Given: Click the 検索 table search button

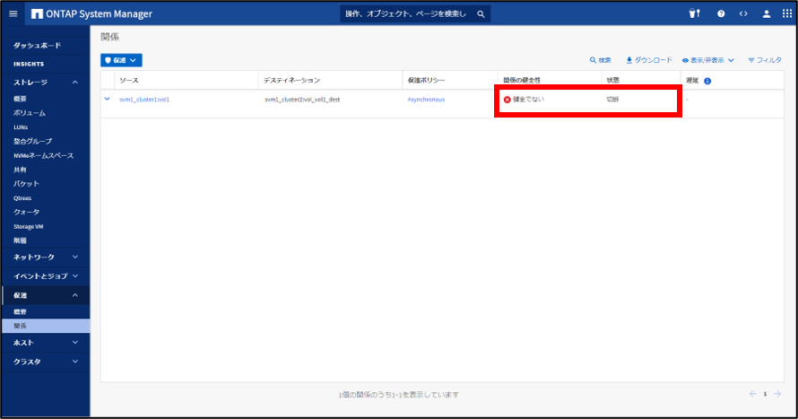Looking at the screenshot, I should point(600,60).
